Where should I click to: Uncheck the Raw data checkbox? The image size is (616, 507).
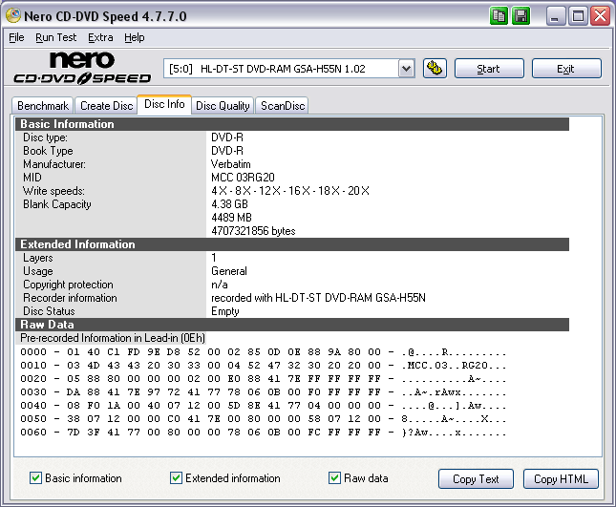coord(334,478)
